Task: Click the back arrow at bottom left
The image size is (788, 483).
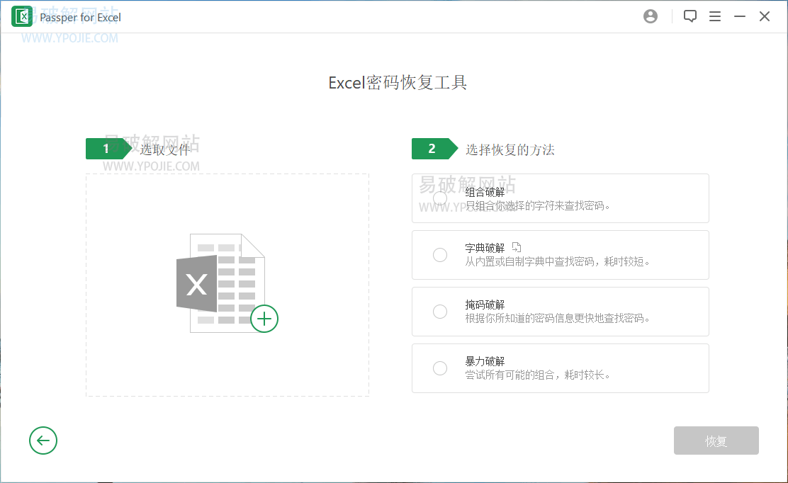Action: (43, 441)
